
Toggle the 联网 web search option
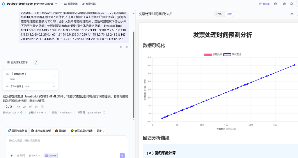[21, 156]
